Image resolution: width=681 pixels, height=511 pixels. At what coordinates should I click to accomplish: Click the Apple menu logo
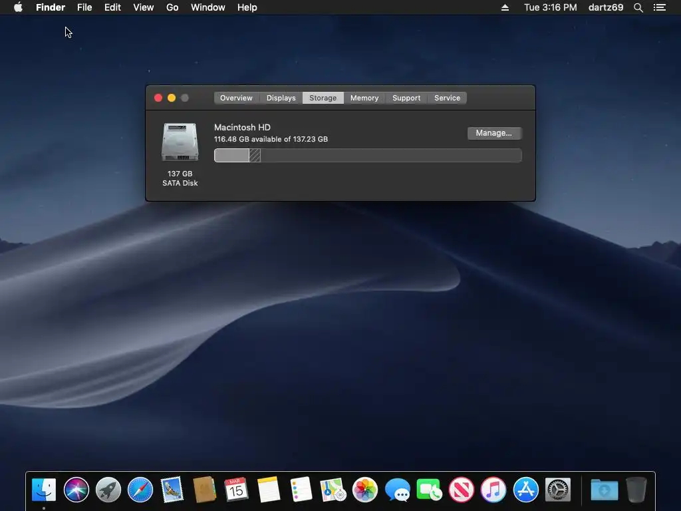point(18,7)
